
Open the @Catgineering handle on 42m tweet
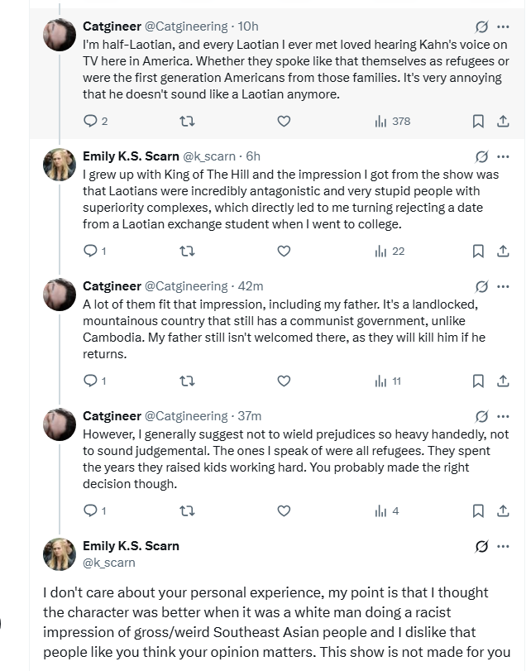(x=186, y=286)
